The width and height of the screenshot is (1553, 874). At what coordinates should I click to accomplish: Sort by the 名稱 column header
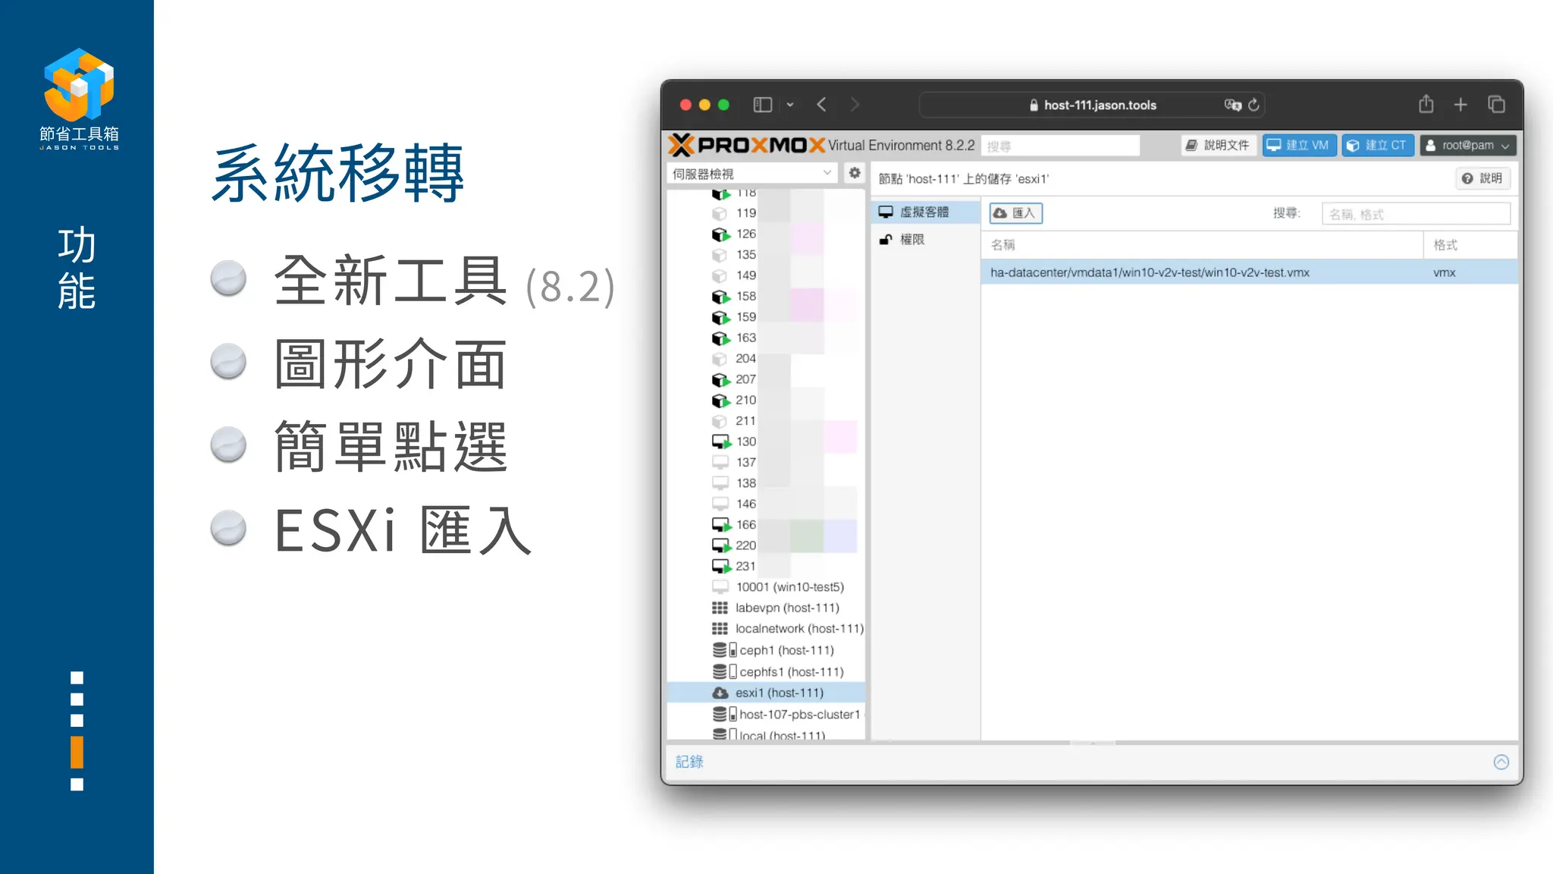[x=1202, y=245]
